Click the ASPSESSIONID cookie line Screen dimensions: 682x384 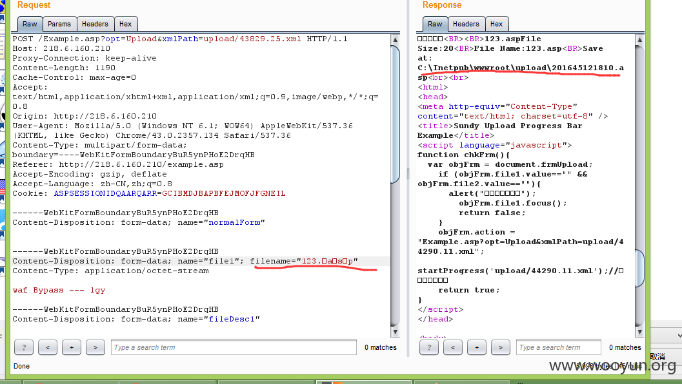tap(149, 194)
